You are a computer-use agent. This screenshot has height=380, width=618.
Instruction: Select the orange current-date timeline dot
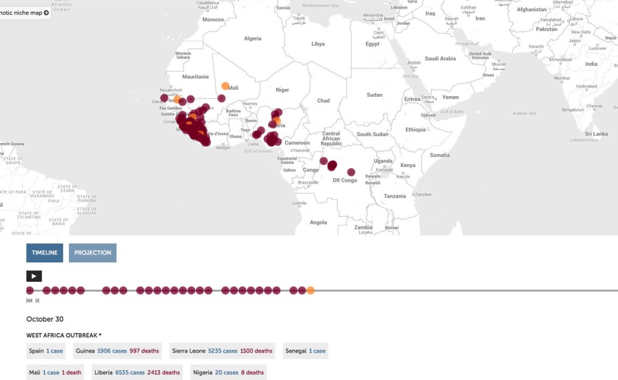click(310, 290)
